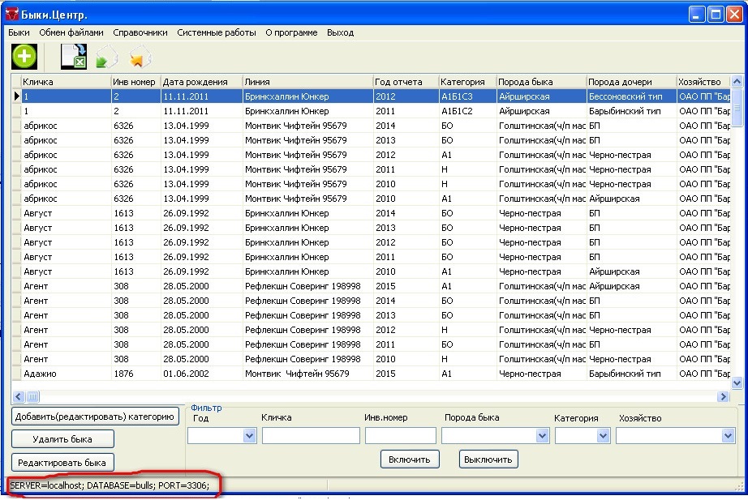748x500 pixels.
Task: Click the selected row indicator arrow
Action: point(17,96)
